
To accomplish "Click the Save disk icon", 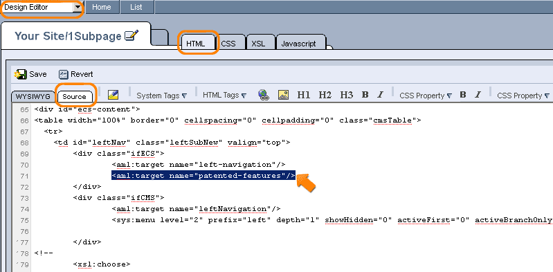I will pyautogui.click(x=21, y=75).
